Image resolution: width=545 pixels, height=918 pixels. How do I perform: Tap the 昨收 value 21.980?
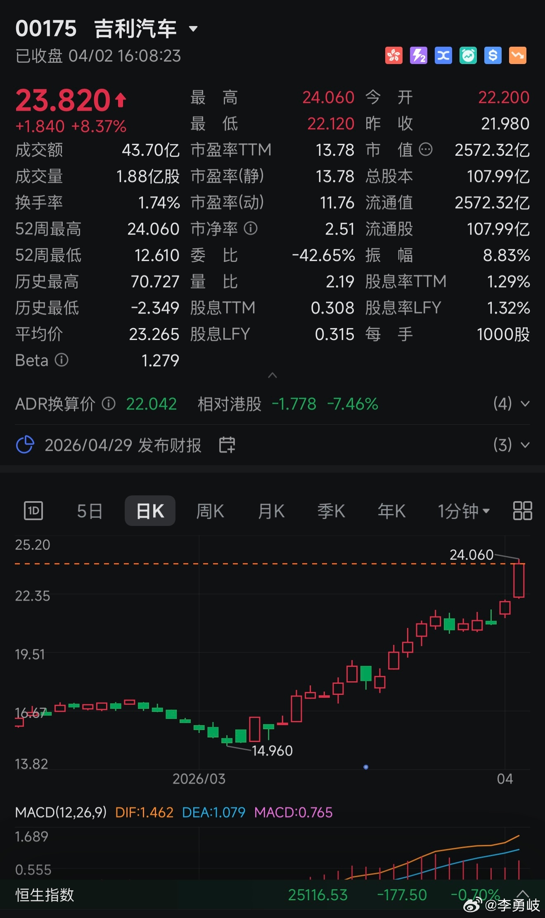click(x=505, y=124)
